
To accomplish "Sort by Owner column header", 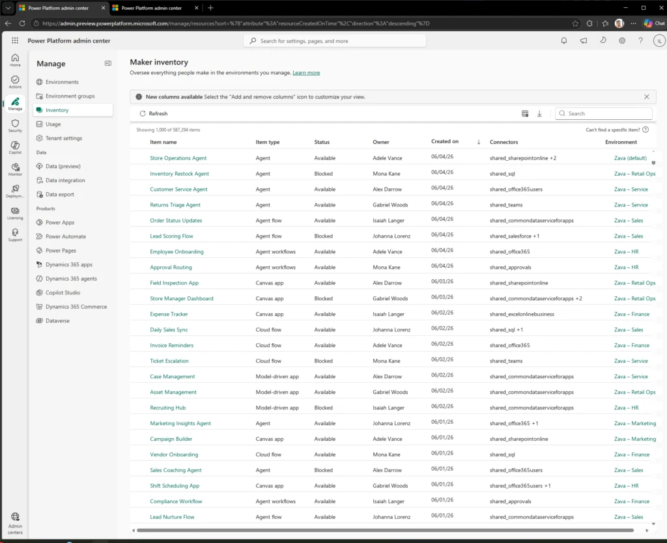I will (x=380, y=142).
